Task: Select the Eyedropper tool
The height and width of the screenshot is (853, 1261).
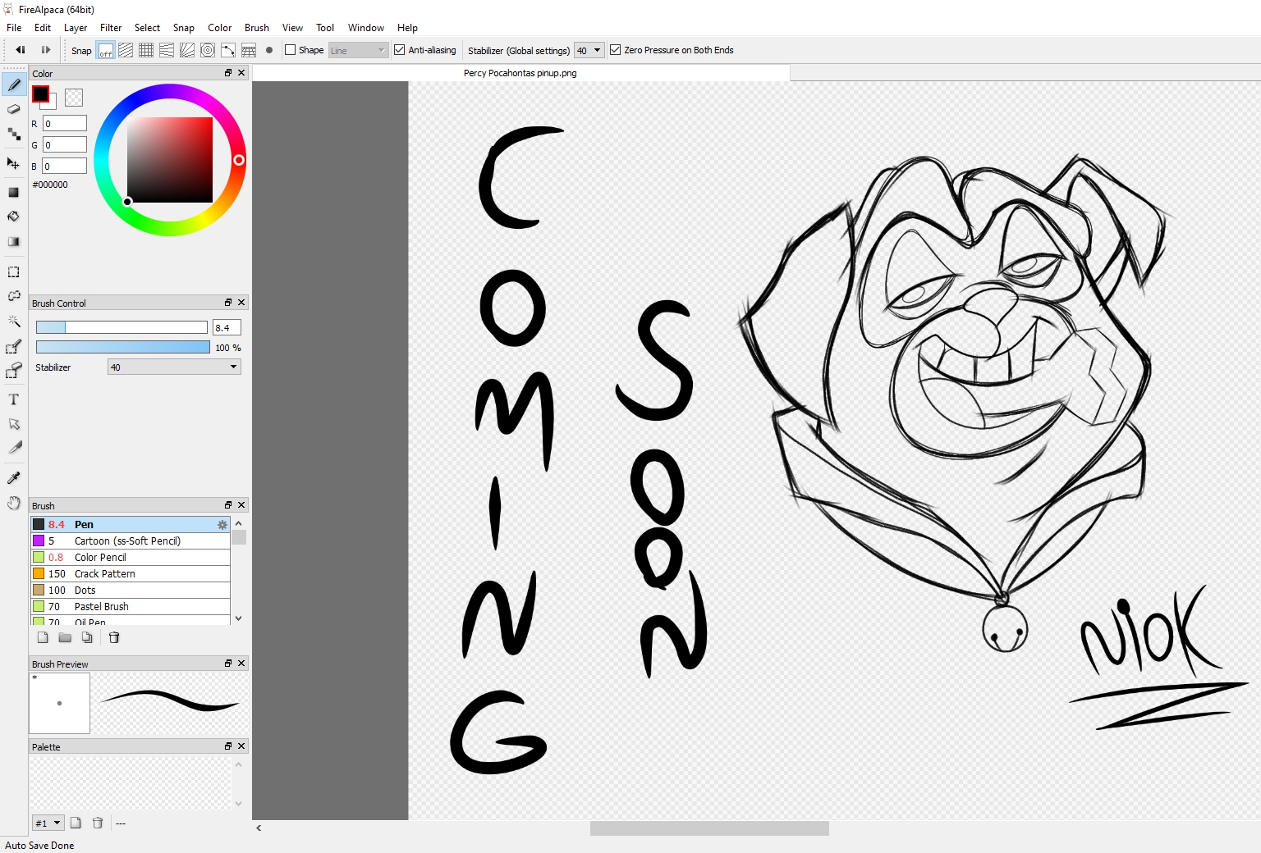Action: coord(14,477)
